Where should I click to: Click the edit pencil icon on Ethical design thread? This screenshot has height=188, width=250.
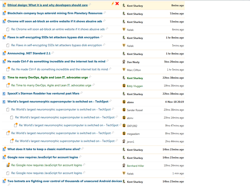coord(113,3)
